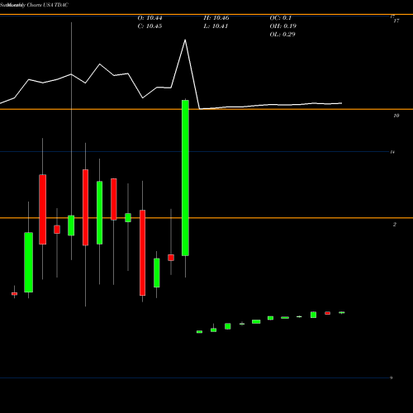The height and width of the screenshot is (413, 413).
Task: Click the 'OH: 0.19' reading
Action: 283,26
